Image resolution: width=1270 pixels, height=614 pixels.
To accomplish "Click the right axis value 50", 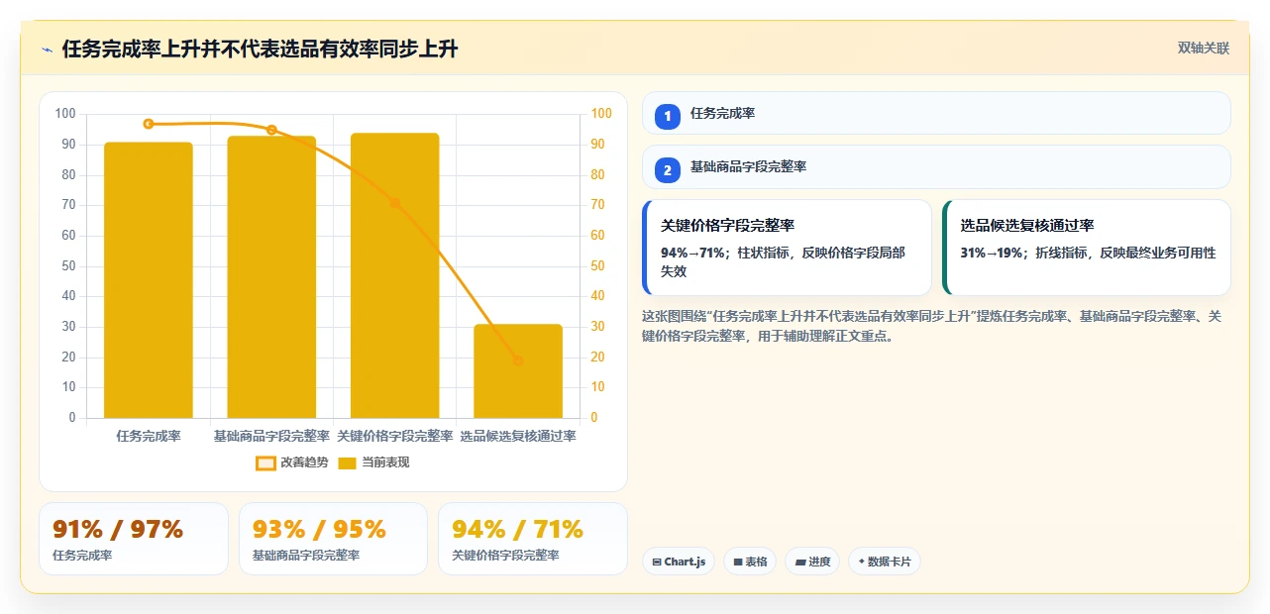I will pyautogui.click(x=596, y=265).
